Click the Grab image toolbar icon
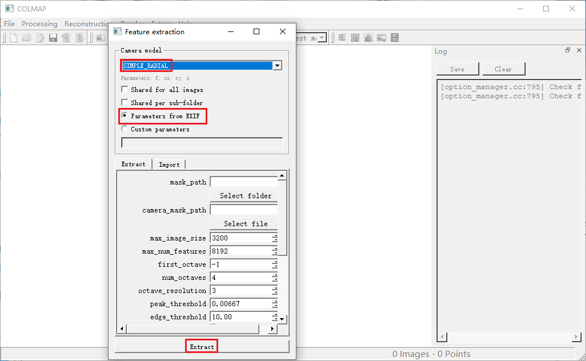 382,38
